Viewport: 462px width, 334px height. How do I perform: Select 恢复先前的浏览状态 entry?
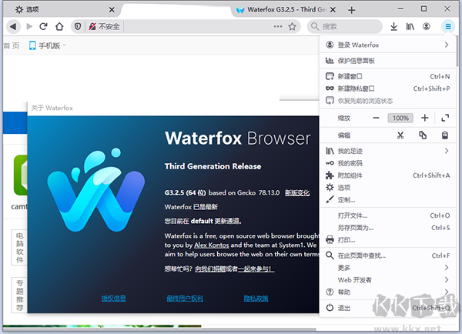[388, 101]
